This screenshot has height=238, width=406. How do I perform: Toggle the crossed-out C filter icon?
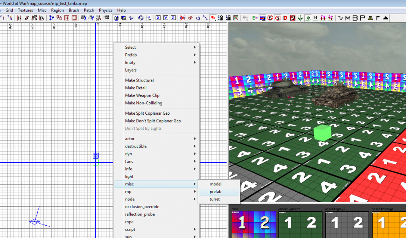[x=270, y=18]
